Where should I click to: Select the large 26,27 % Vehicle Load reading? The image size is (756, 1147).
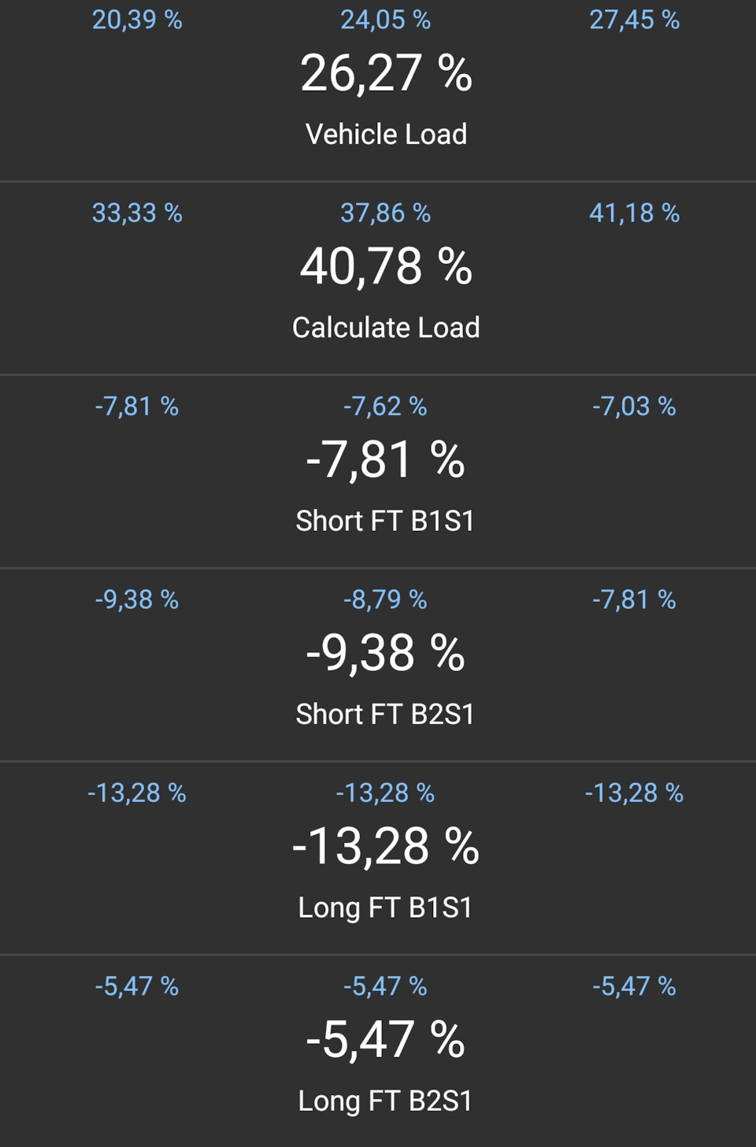tap(386, 73)
